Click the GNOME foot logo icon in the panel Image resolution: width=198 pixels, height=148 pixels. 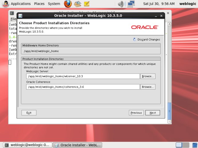5,4
